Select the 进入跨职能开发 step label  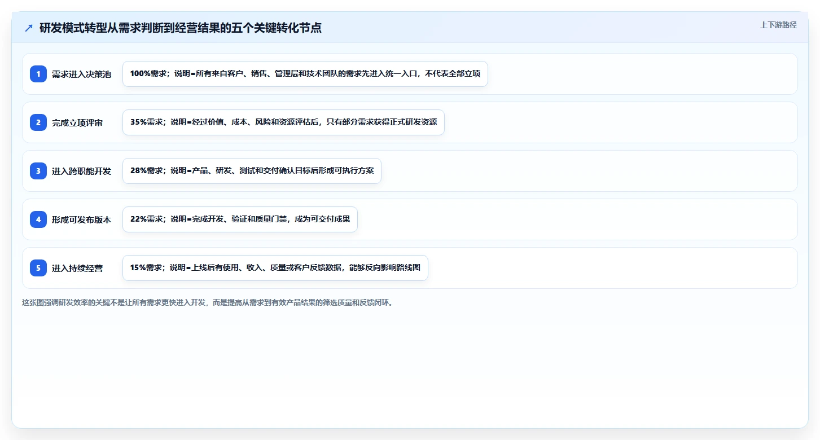tap(81, 171)
